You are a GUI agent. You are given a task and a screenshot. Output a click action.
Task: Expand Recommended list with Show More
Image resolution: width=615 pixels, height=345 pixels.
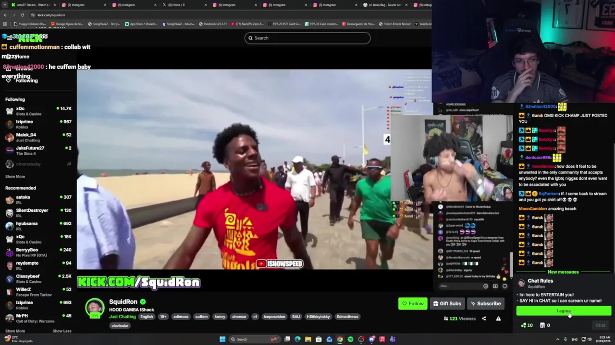tap(15, 331)
